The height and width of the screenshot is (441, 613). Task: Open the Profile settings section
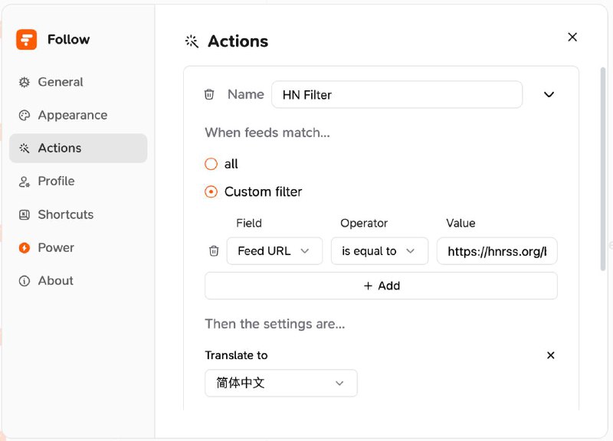coord(56,181)
